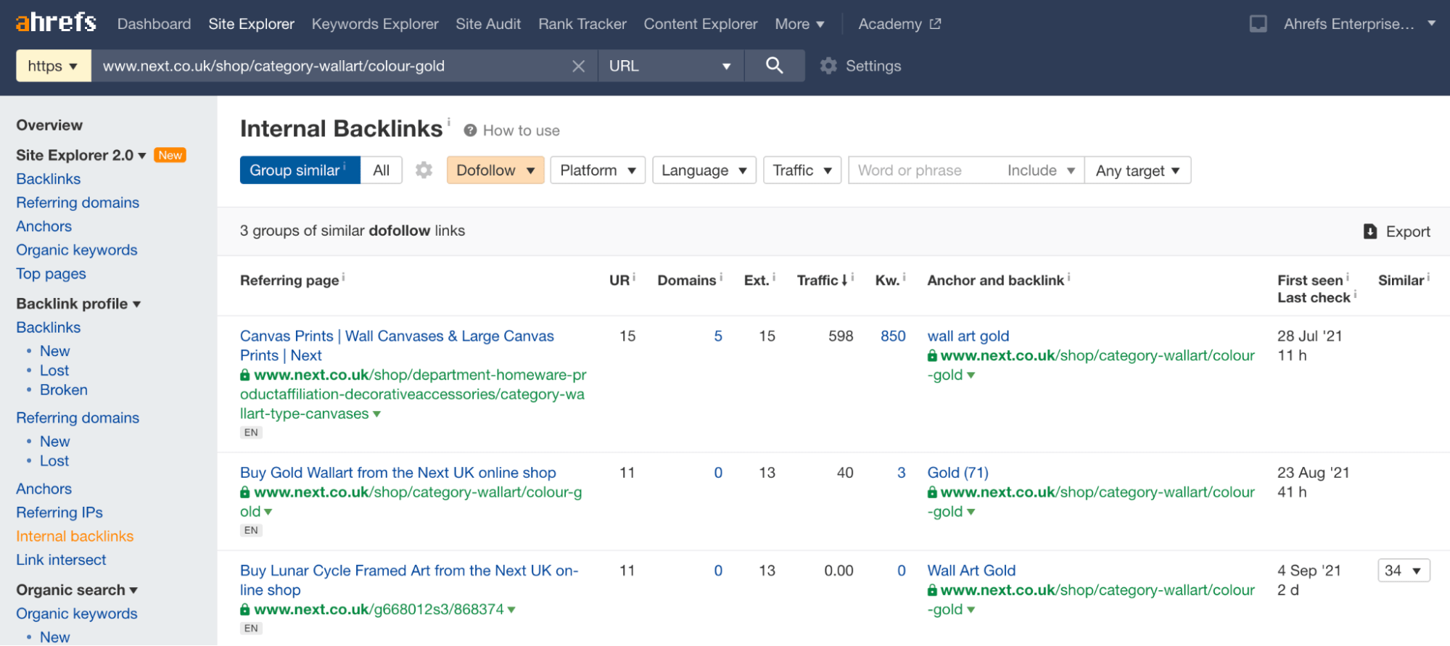This screenshot has height=646, width=1450.
Task: Click the monitor icon in the top bar
Action: click(1258, 24)
